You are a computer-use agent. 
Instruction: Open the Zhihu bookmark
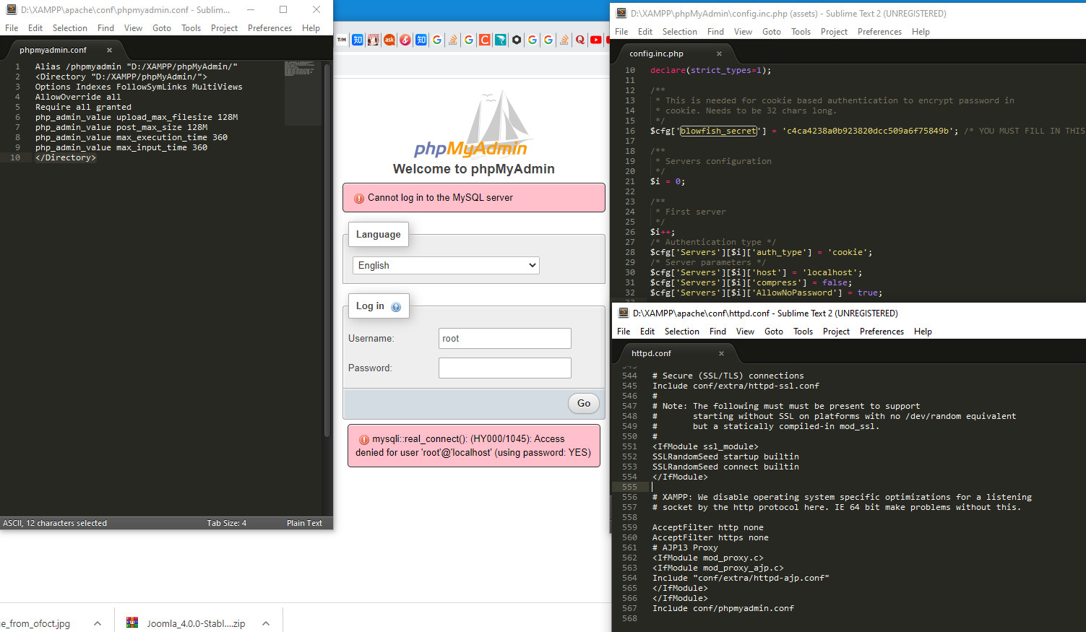click(358, 40)
